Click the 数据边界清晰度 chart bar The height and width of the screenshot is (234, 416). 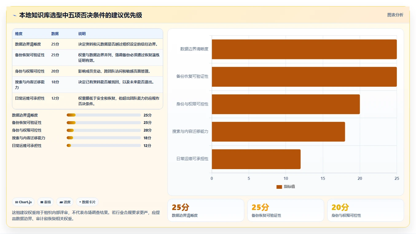pyautogui.click(x=304, y=49)
